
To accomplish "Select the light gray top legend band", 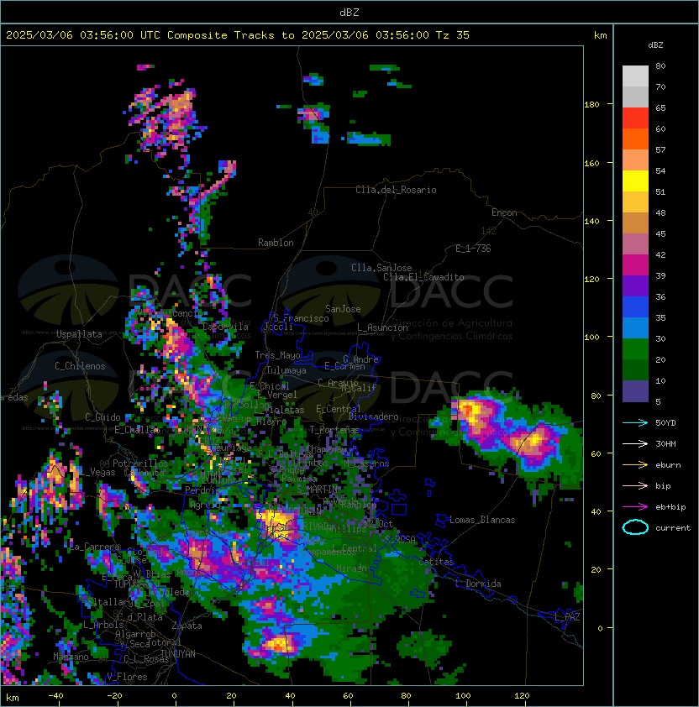I will coord(635,76).
